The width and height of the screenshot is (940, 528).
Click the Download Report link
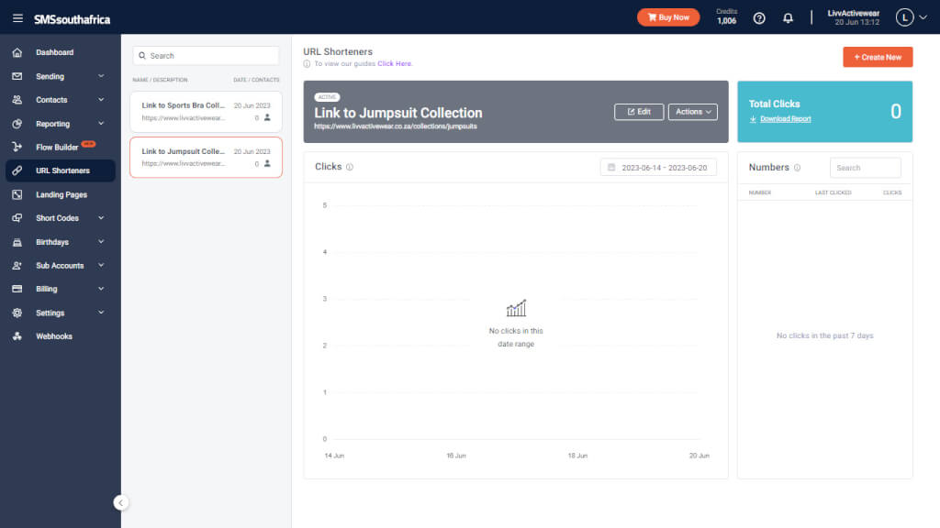(x=785, y=119)
